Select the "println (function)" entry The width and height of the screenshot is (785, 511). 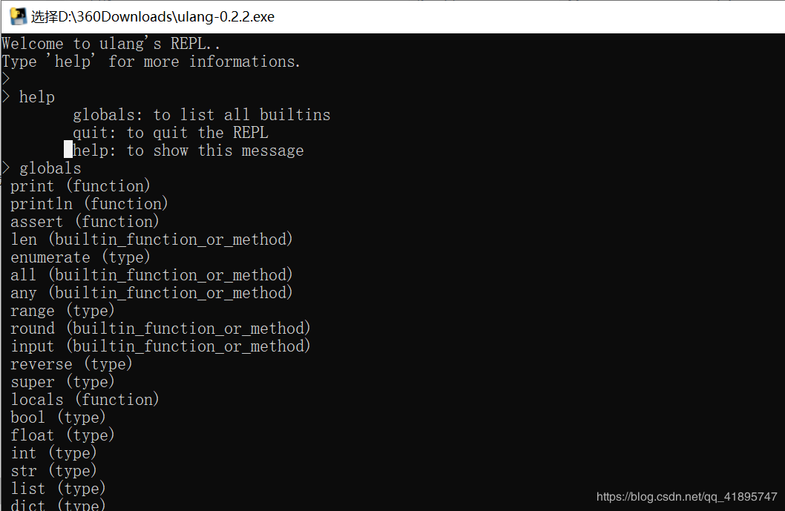pos(89,204)
